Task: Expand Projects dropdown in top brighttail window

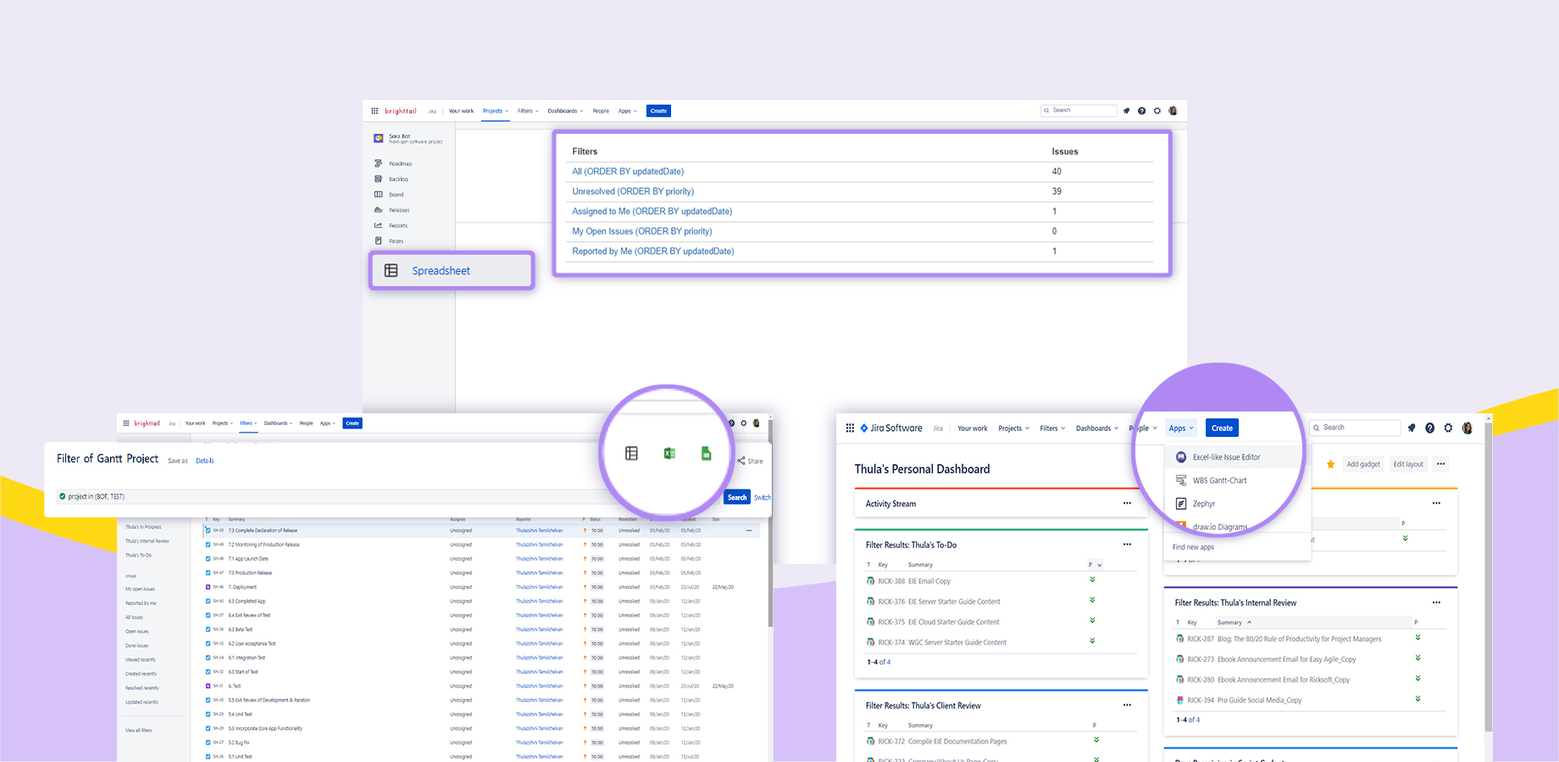Action: [496, 111]
